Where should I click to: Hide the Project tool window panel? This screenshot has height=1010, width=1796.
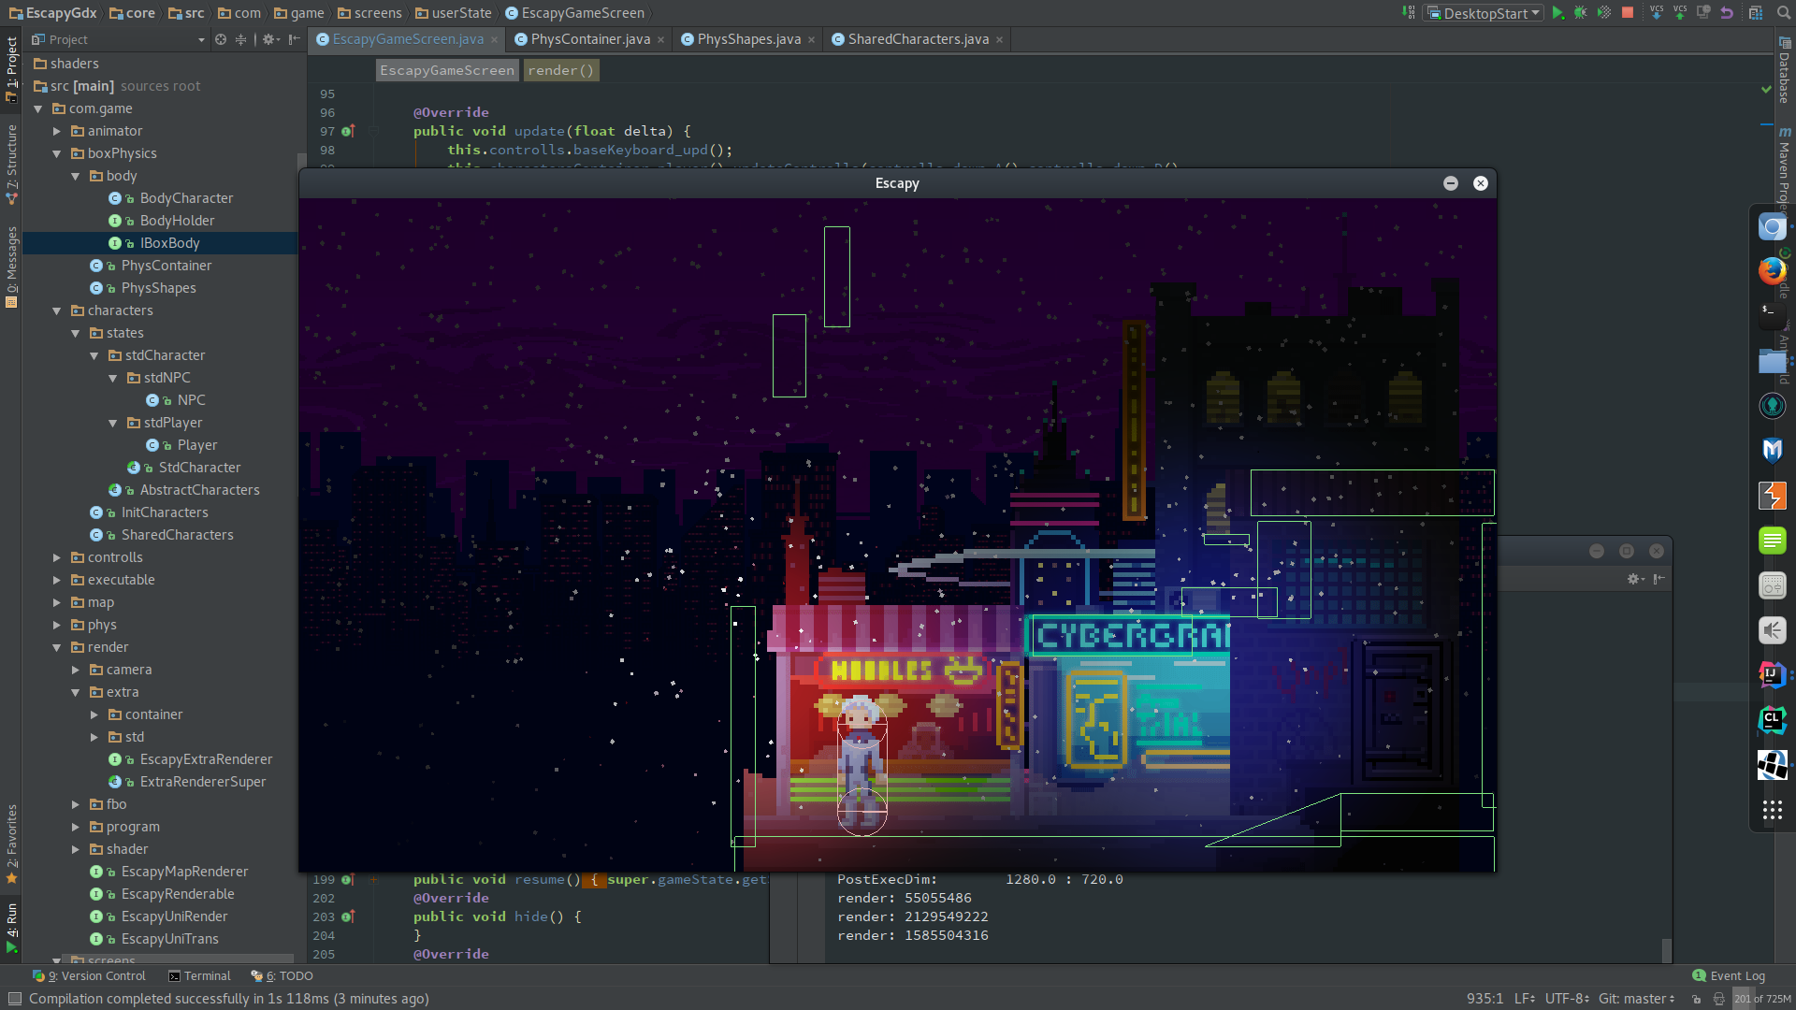coord(295,39)
